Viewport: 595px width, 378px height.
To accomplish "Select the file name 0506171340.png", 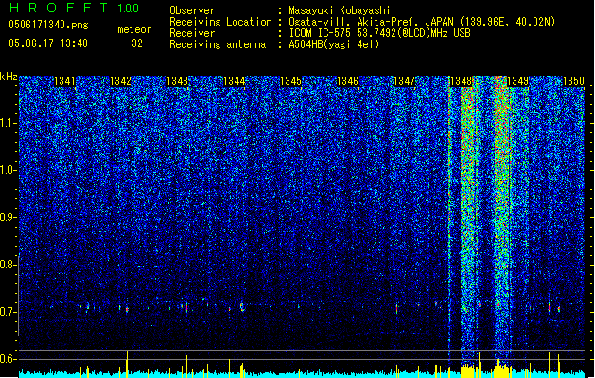I will pos(48,25).
